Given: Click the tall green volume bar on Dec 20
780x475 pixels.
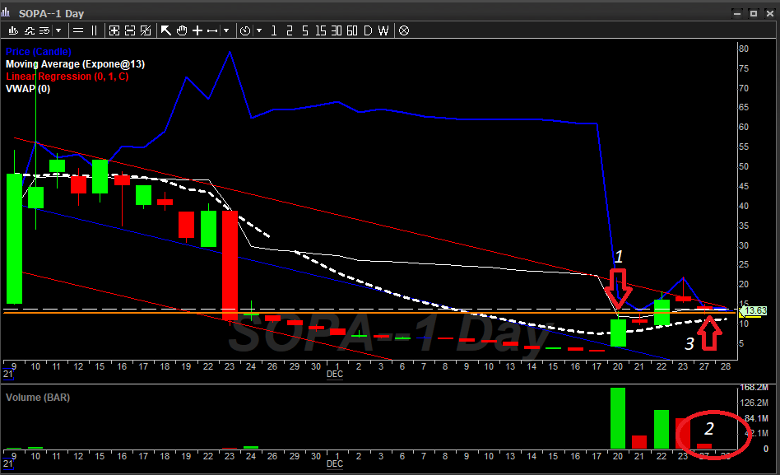Looking at the screenshot, I should point(618,418).
